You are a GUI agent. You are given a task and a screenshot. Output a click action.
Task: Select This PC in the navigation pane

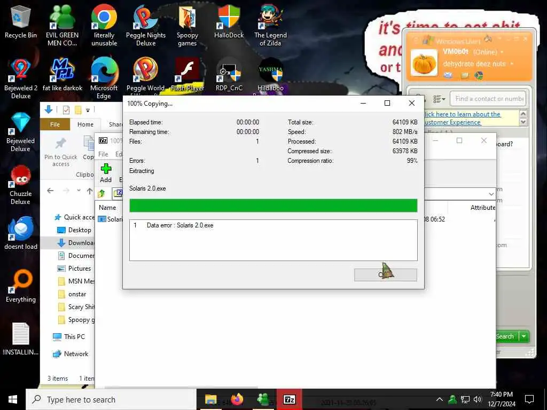click(69, 336)
